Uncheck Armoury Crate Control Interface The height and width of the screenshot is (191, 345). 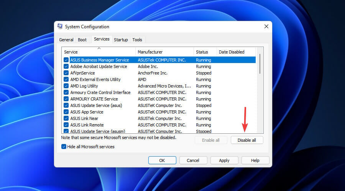tap(66, 92)
